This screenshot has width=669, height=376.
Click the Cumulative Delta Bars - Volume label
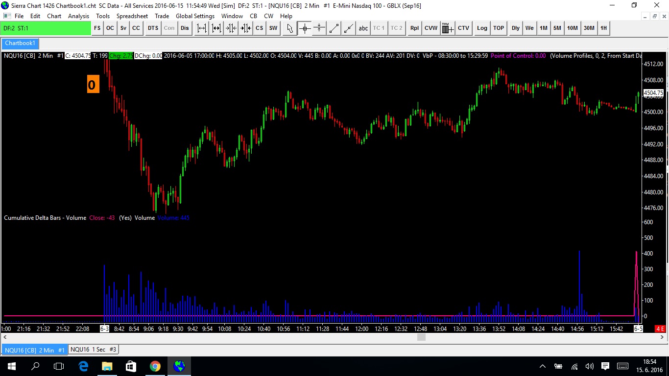(x=45, y=218)
